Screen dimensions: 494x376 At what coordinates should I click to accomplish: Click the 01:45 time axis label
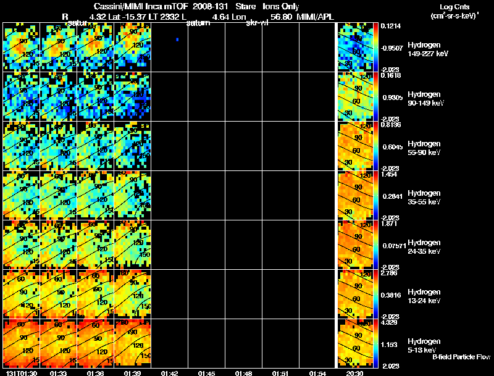coord(207,373)
